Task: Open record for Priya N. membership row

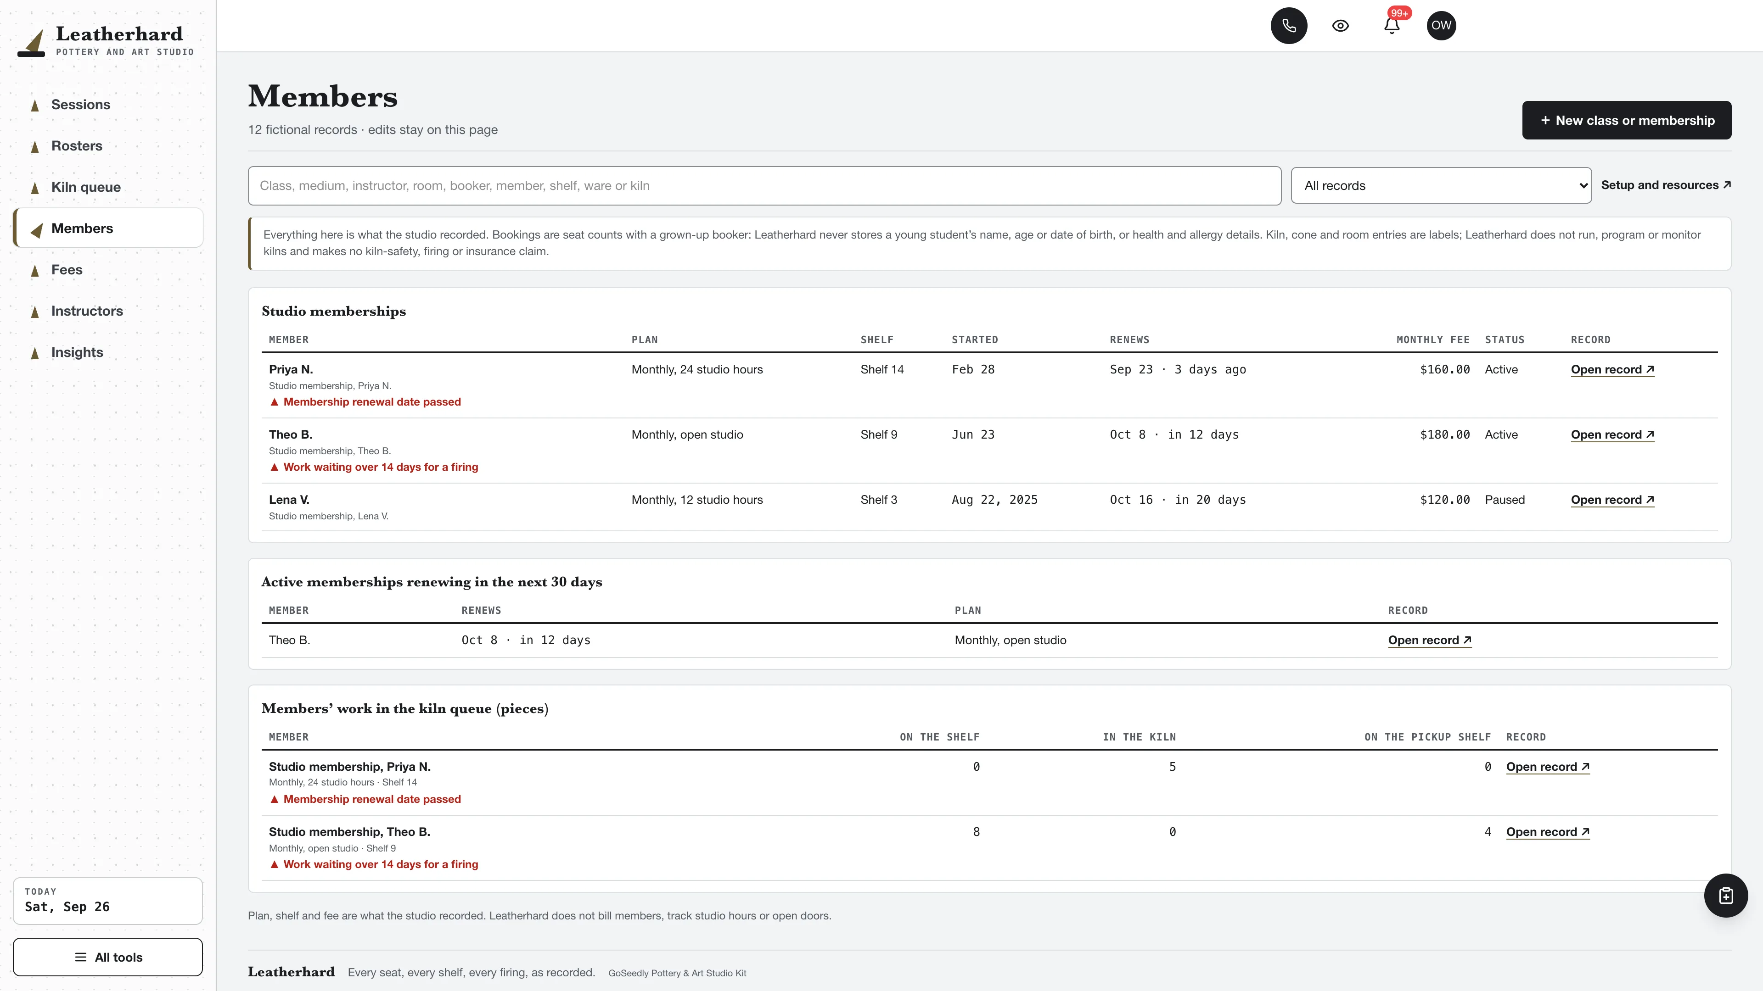Action: pyautogui.click(x=1612, y=369)
